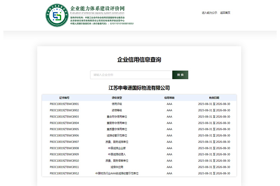This screenshot has height=186, width=280.
Task: Click the 有效日期 column header
Action: pos(214,98)
